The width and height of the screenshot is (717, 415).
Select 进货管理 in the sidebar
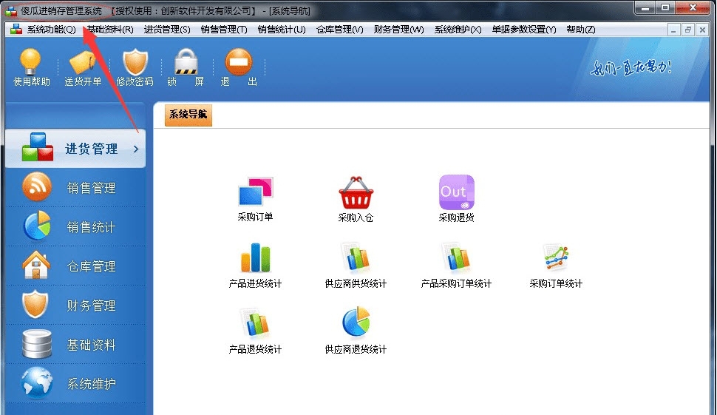tap(75, 148)
